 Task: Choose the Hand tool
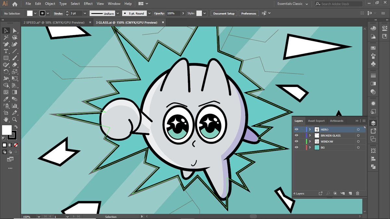6,120
